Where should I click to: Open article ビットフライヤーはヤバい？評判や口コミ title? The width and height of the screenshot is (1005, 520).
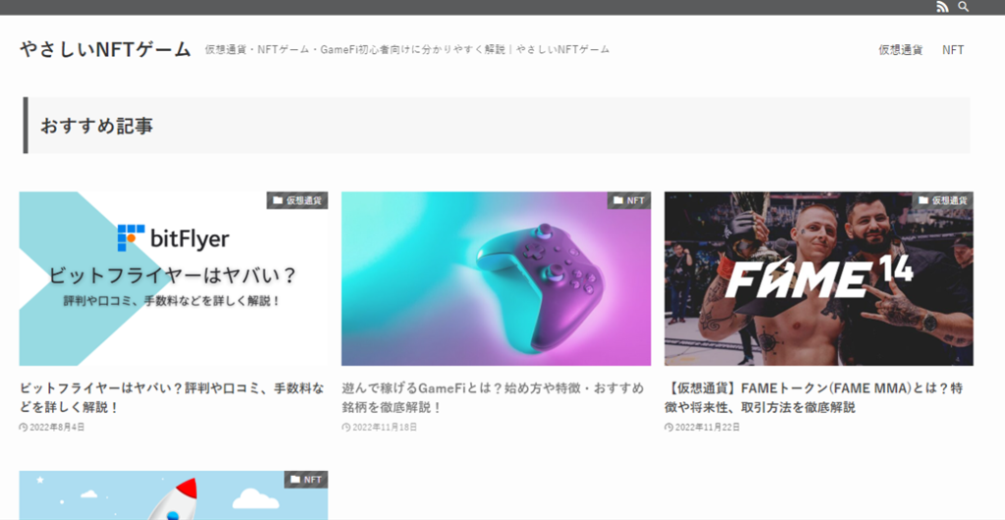(172, 397)
